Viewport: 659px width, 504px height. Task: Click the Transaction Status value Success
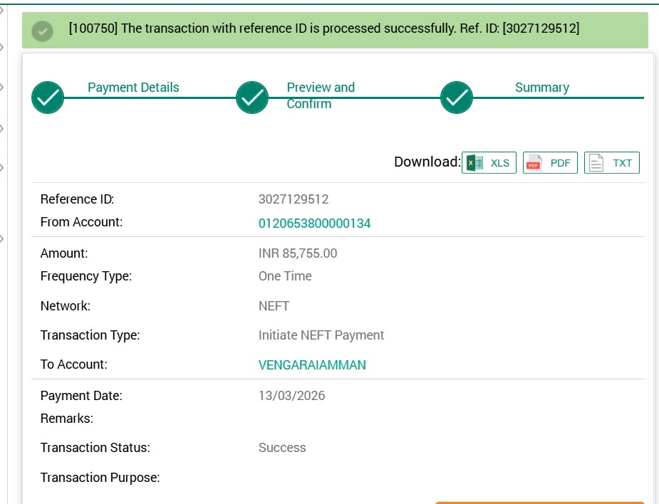(x=282, y=448)
